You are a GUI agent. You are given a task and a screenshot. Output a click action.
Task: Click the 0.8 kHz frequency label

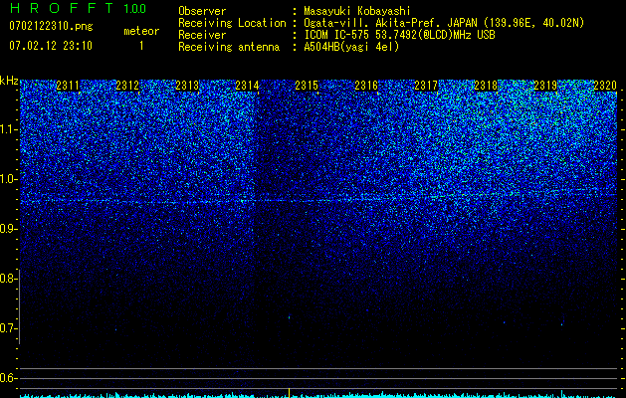click(x=8, y=279)
